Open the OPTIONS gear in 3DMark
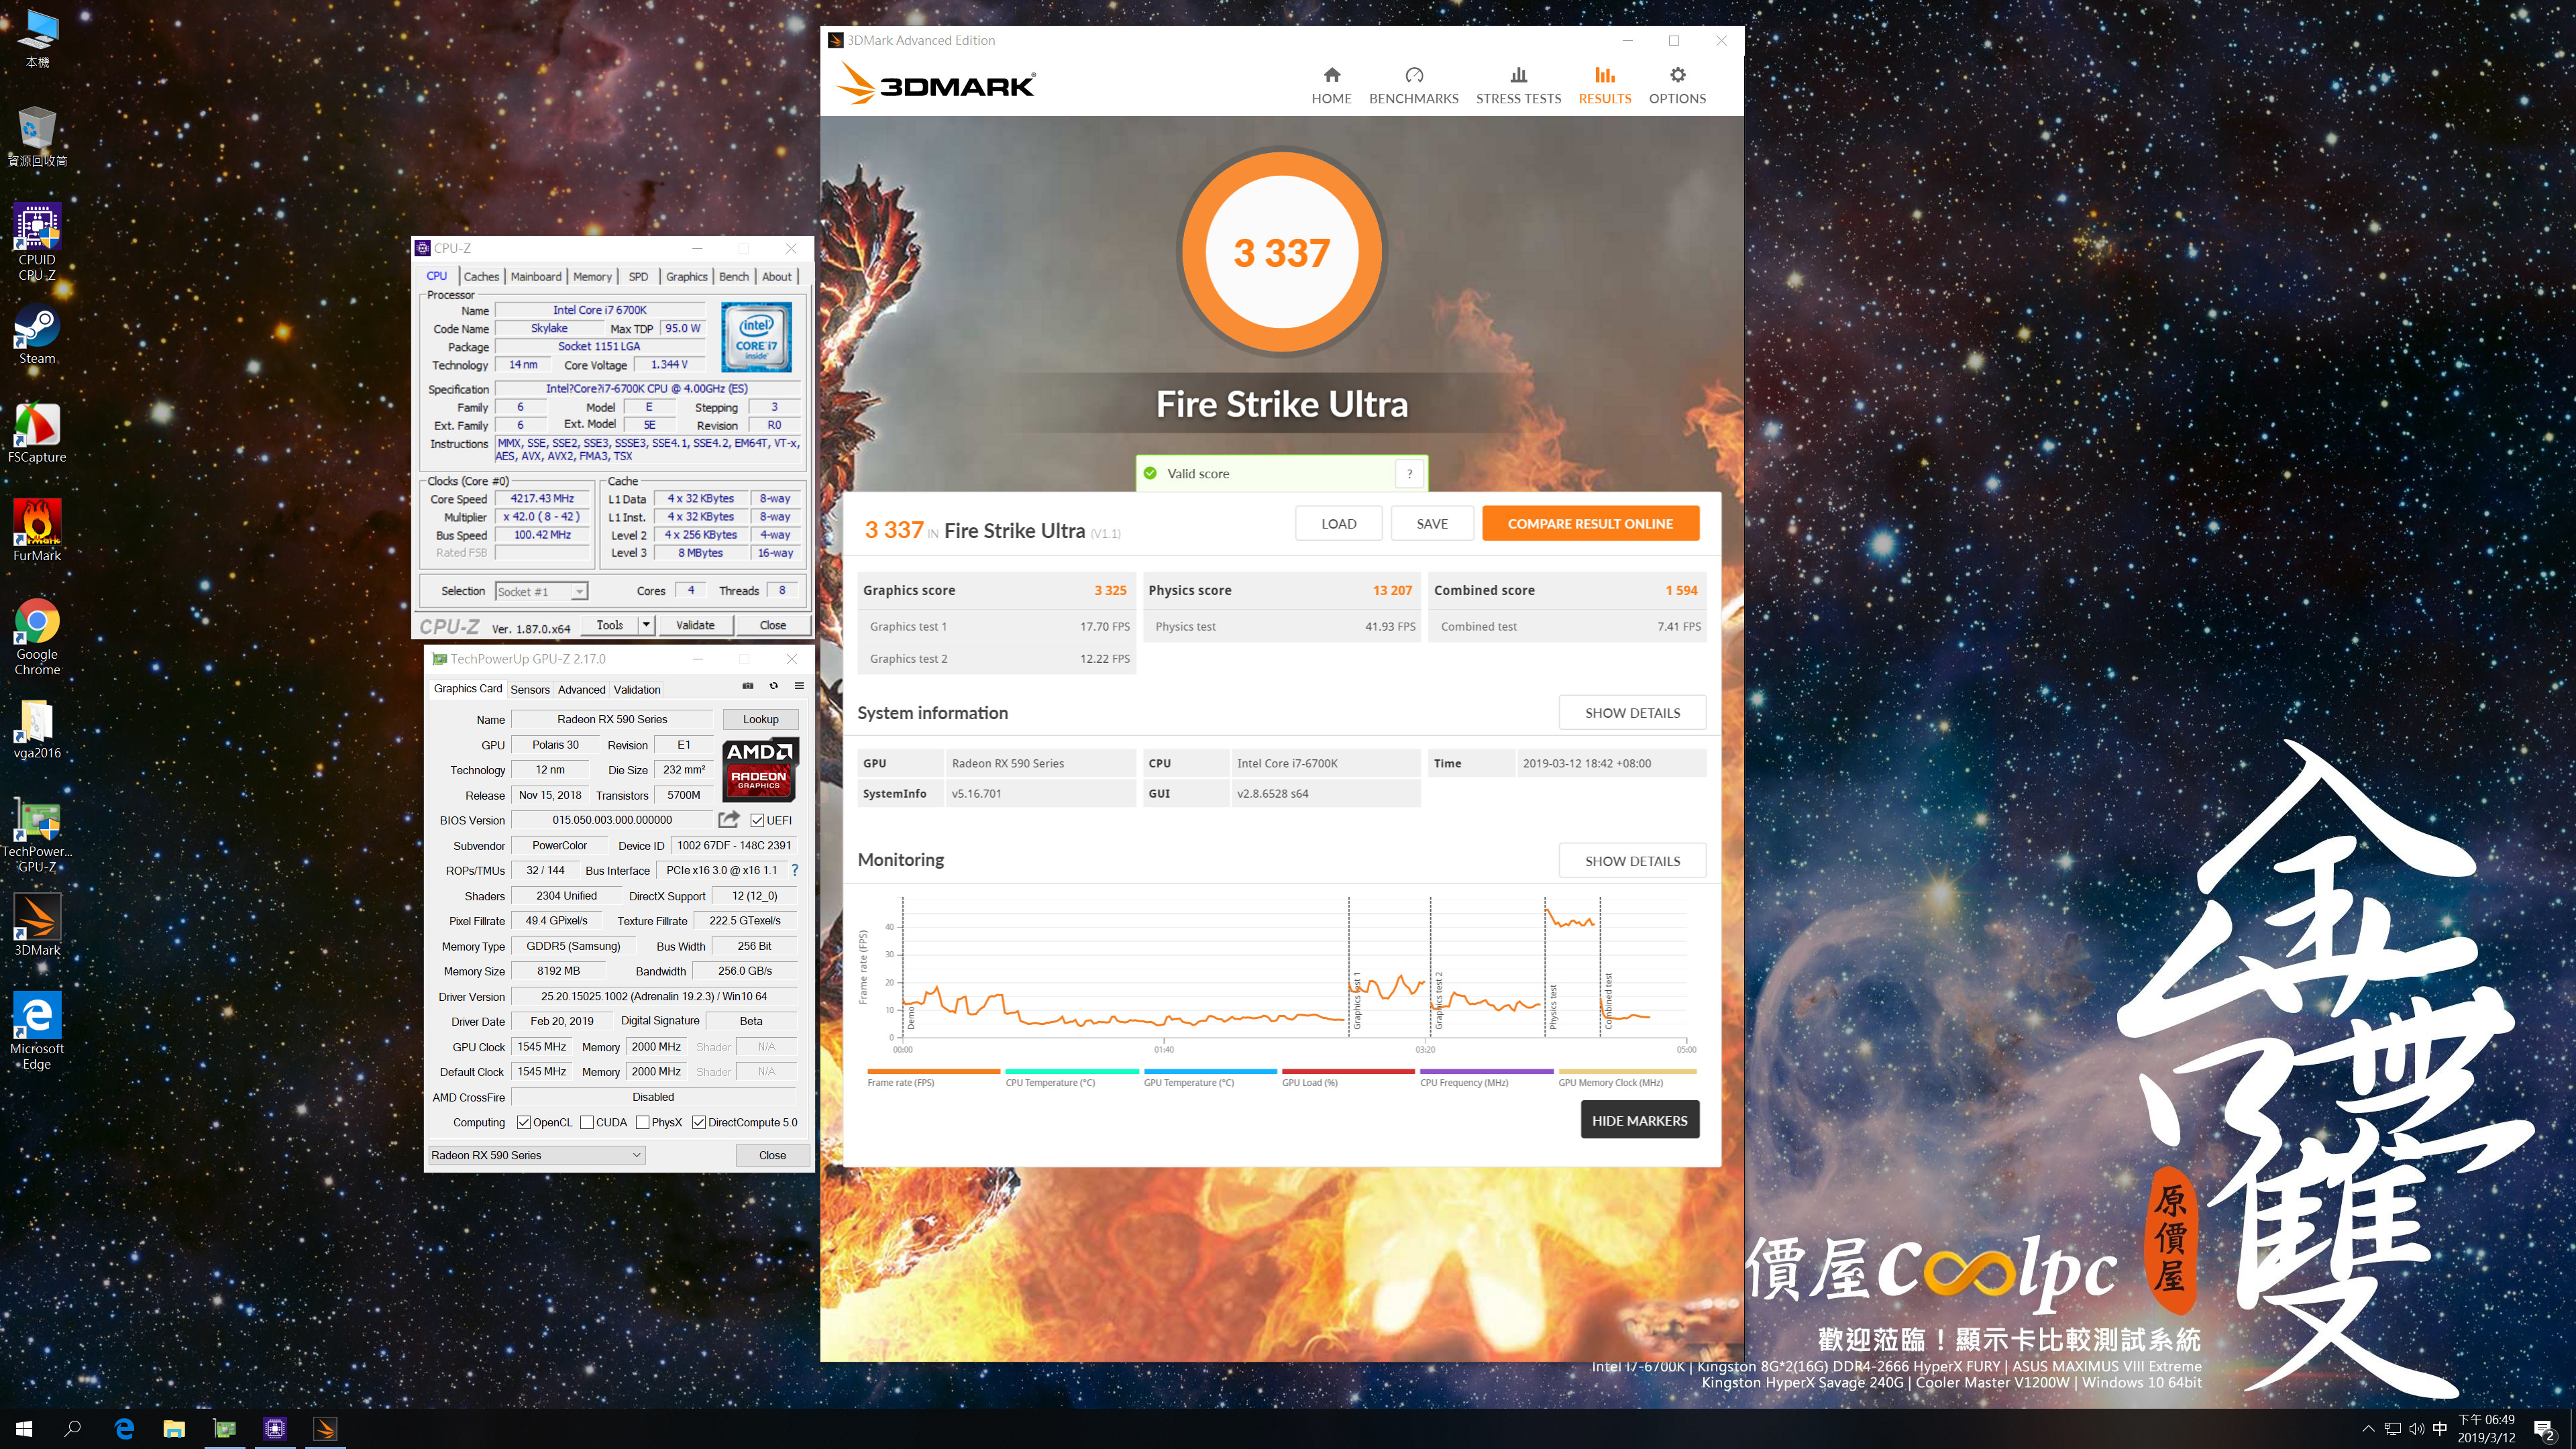 1677,86
